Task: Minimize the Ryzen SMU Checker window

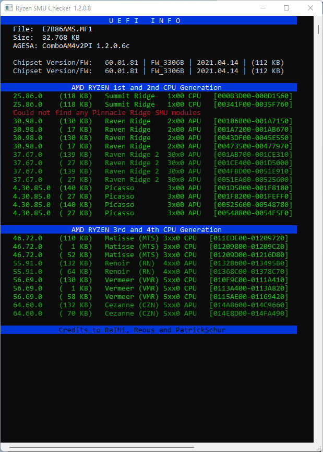Action: click(263, 8)
